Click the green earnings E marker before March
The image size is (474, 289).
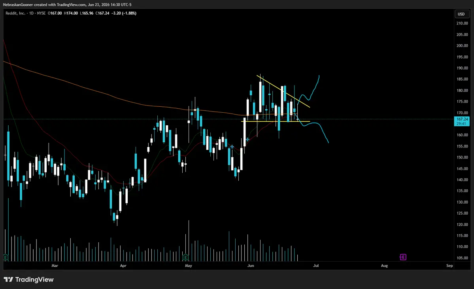[6, 257]
